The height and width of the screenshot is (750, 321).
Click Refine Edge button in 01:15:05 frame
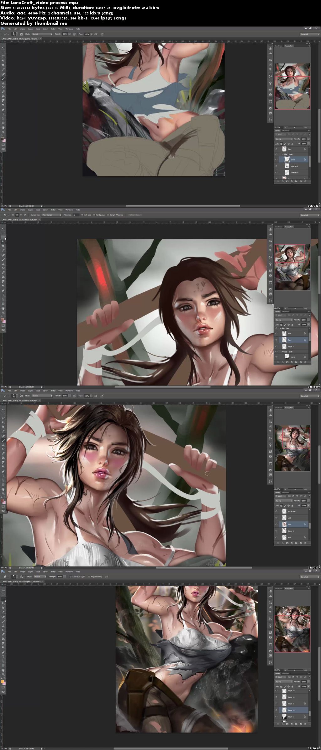[x=135, y=215]
